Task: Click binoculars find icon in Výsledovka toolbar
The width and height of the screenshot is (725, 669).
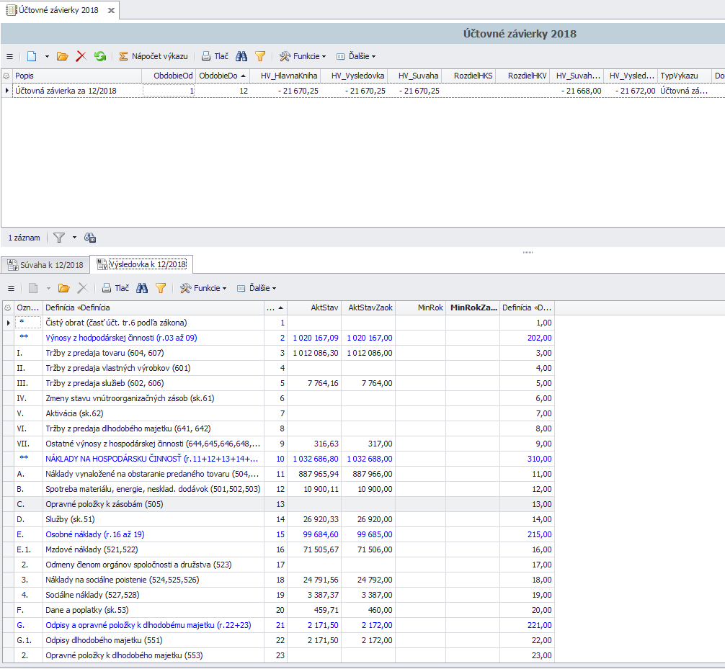Action: [x=142, y=288]
